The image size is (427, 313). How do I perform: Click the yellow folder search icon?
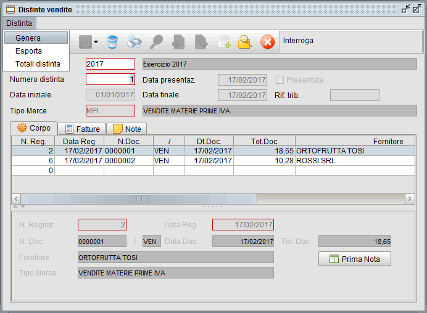(x=245, y=42)
